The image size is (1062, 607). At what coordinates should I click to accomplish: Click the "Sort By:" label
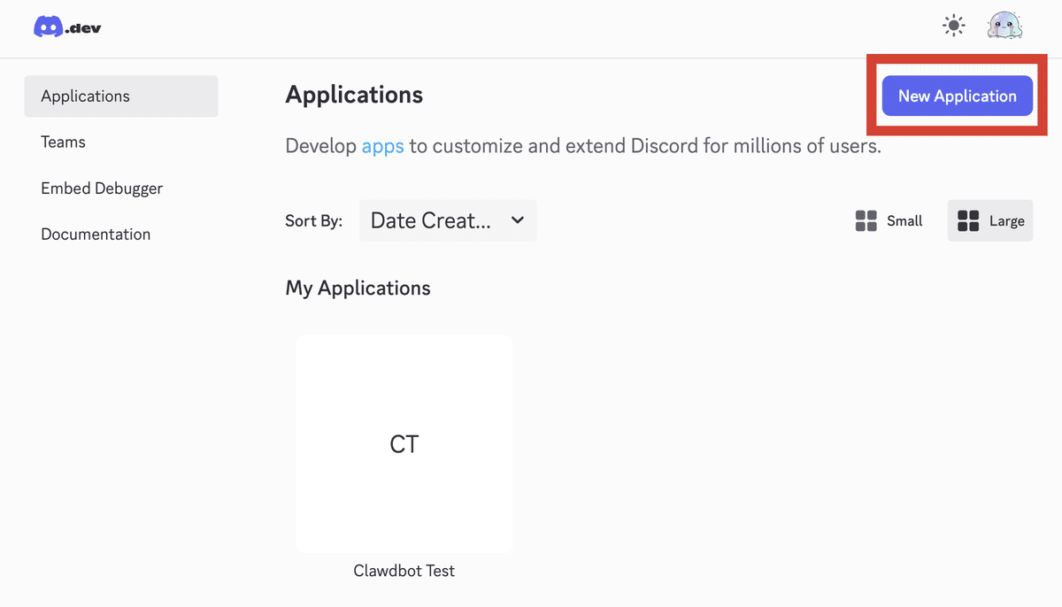coord(313,221)
